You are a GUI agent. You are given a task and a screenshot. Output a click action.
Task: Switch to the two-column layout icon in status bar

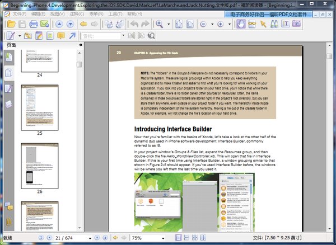[203, 238]
